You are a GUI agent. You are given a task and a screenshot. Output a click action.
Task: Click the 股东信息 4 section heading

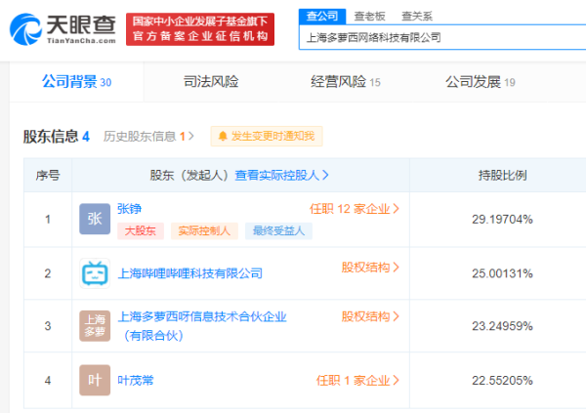pyautogui.click(x=57, y=137)
